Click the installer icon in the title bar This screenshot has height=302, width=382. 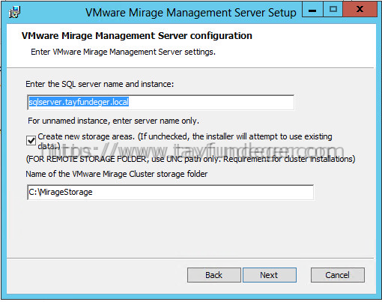[14, 12]
